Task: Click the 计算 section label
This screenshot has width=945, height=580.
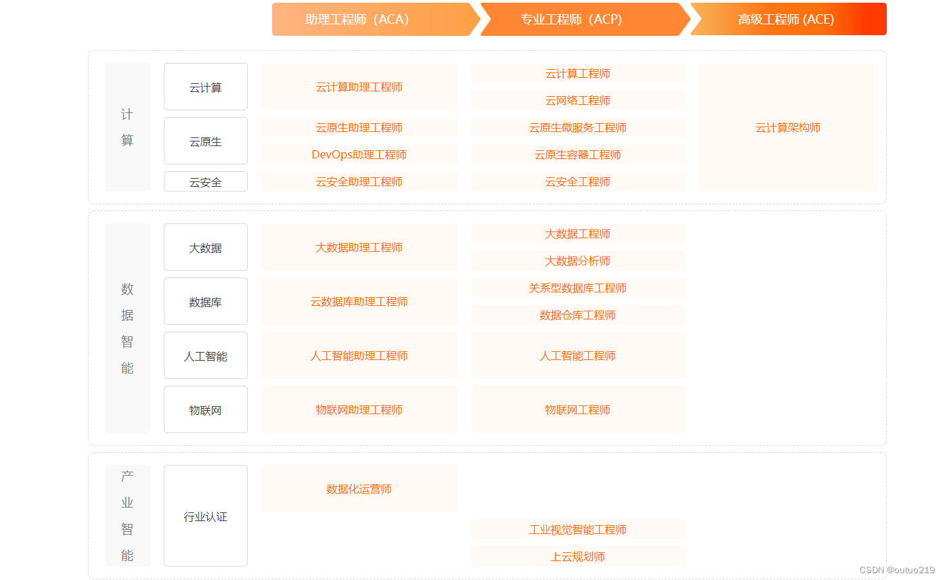Action: [127, 127]
